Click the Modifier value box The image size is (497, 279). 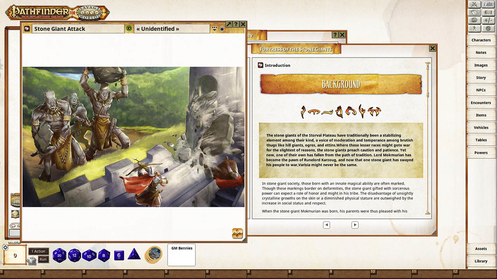14,255
